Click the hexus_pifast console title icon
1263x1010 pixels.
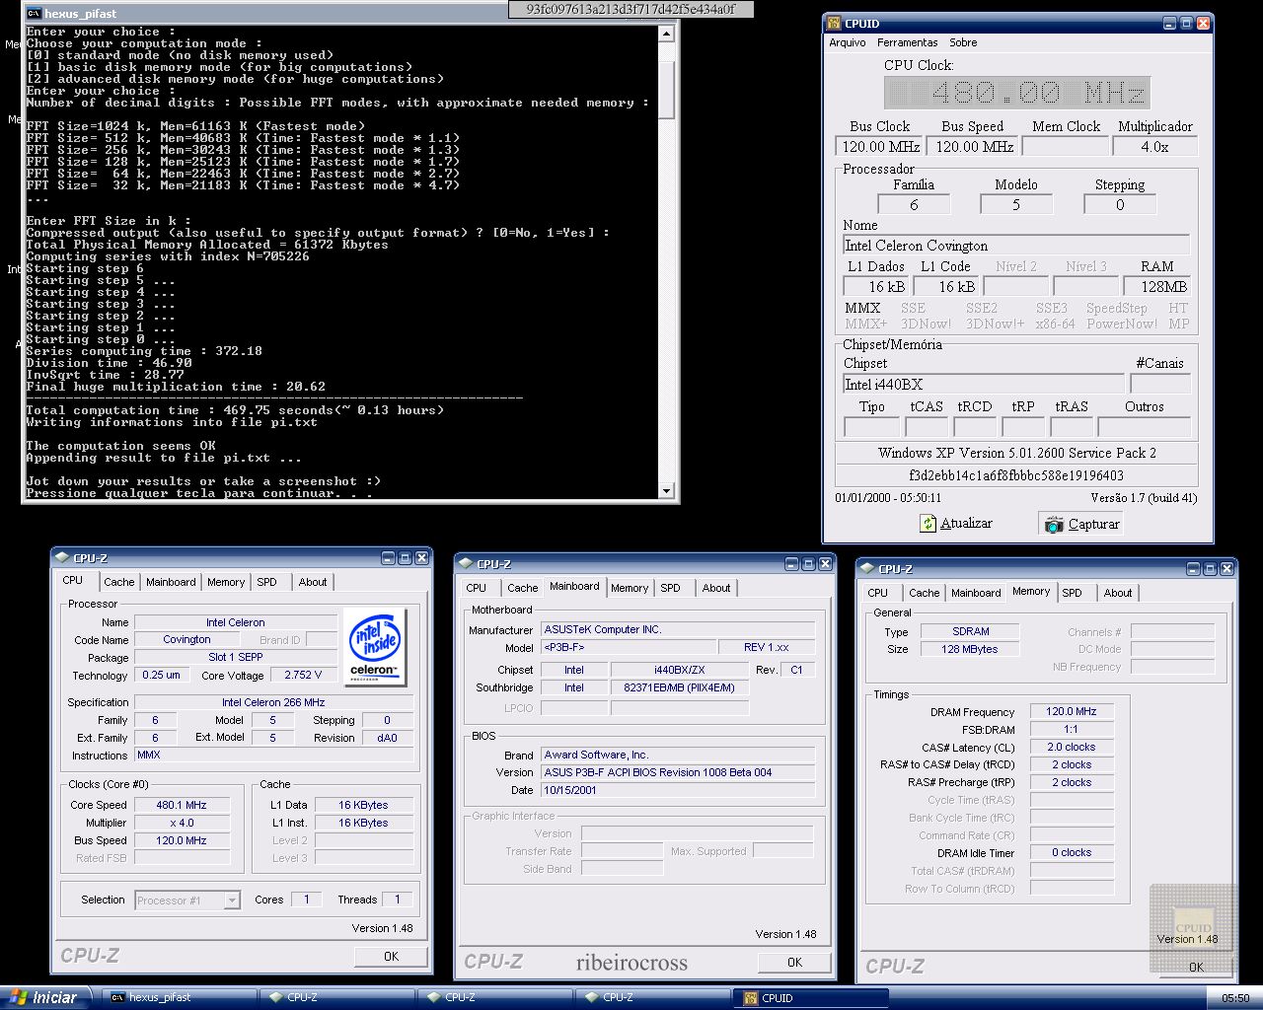(34, 14)
